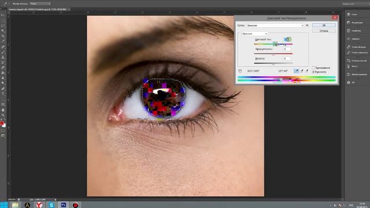Select the open document tab
The image size is (370, 208).
pos(38,9)
